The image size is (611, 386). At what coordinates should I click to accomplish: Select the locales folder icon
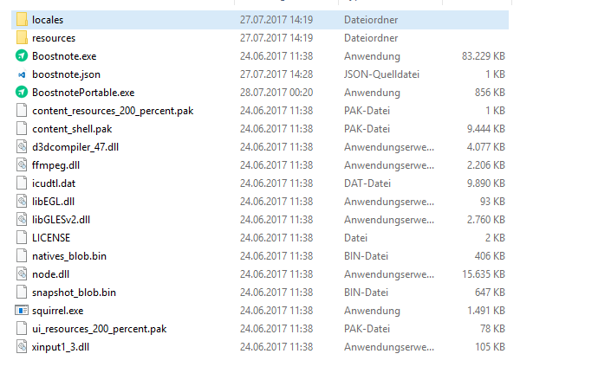[22, 19]
